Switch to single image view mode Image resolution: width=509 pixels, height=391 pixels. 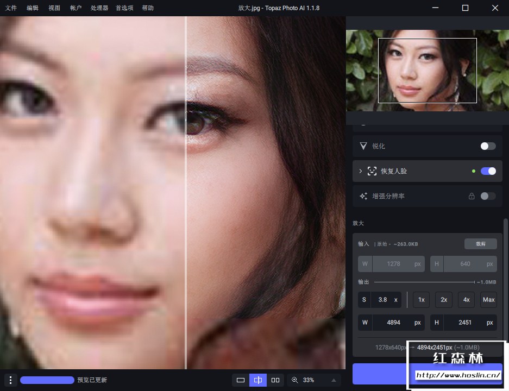241,380
